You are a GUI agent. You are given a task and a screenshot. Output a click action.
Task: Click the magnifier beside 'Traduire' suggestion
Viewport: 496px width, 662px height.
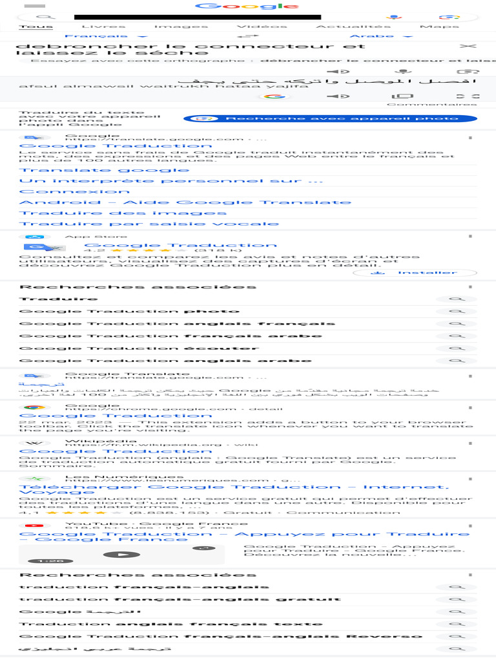[x=457, y=299]
